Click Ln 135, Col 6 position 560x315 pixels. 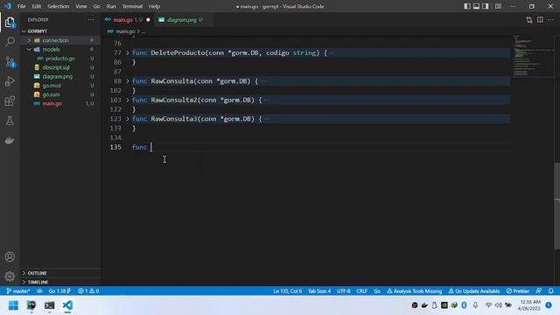coord(287,291)
